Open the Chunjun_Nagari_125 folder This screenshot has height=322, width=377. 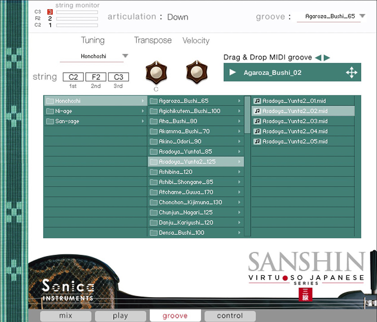(196, 212)
